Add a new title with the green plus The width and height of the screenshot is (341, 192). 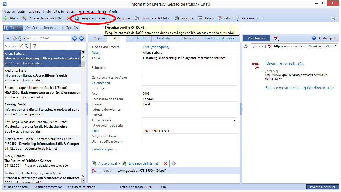(x=5, y=18)
